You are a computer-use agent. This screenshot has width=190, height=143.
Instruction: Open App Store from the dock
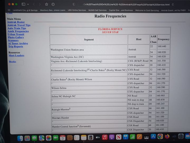tap(153, 137)
